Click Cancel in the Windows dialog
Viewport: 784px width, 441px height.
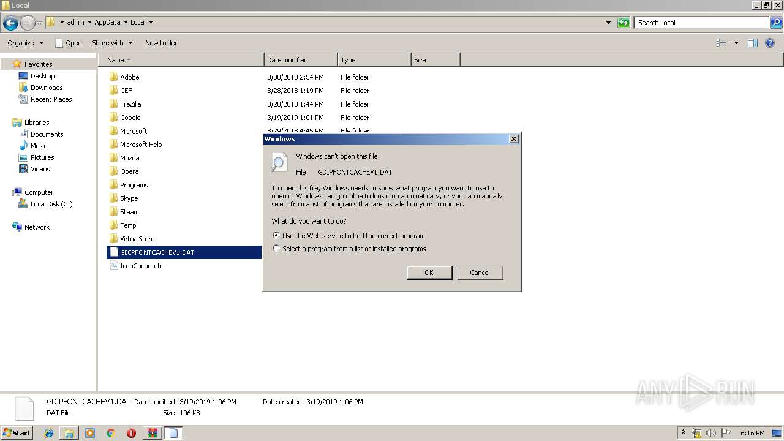480,273
